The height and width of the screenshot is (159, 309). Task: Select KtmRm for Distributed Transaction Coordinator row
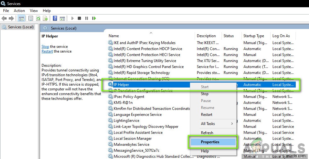coord(152,109)
